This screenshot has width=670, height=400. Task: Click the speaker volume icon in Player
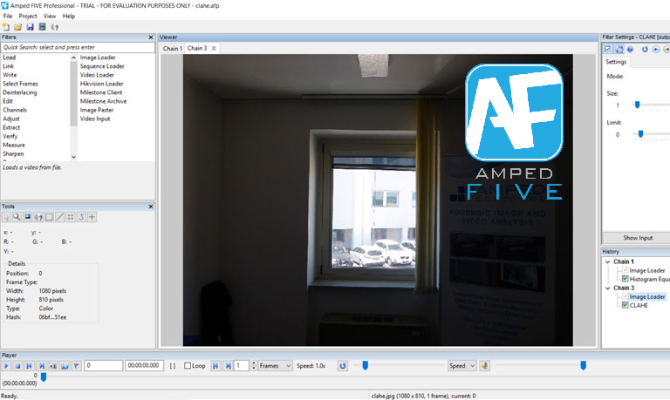tap(484, 366)
